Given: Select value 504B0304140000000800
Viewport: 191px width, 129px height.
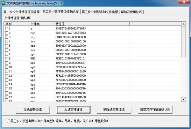Looking at the screenshot, I should tap(71, 37).
